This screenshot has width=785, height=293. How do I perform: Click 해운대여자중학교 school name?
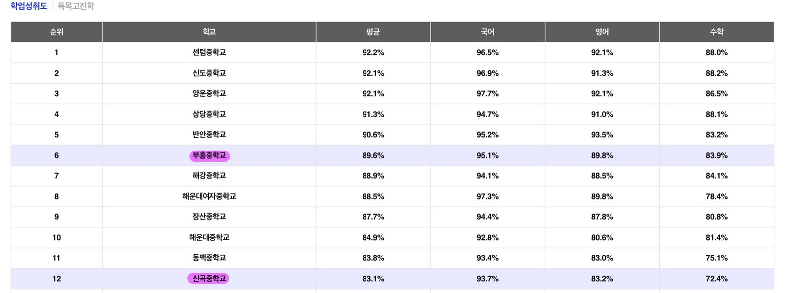coord(209,196)
